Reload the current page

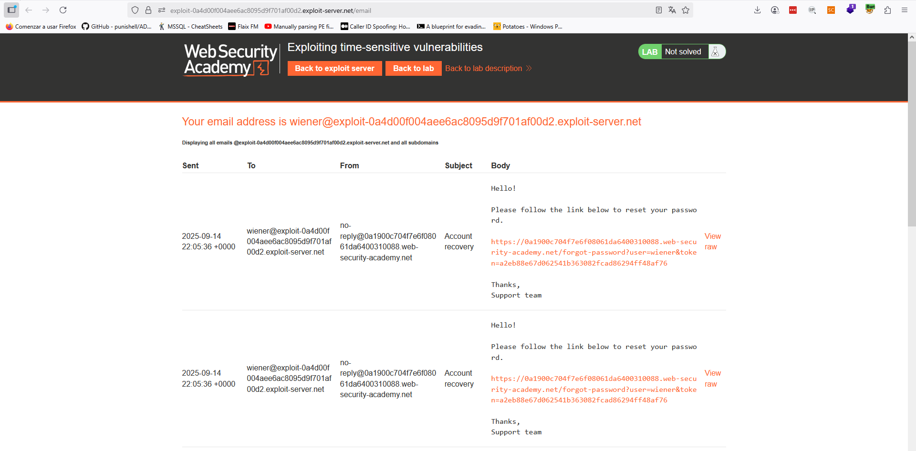coord(63,10)
